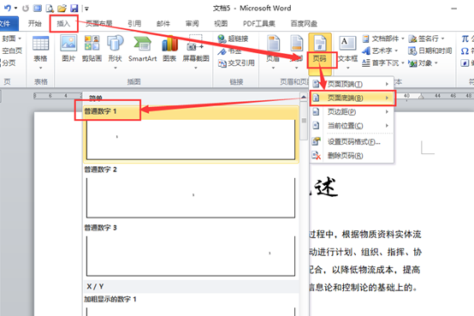Click the save icon in quick access toolbar
Viewport: 474px width, 316px height.
74,9
